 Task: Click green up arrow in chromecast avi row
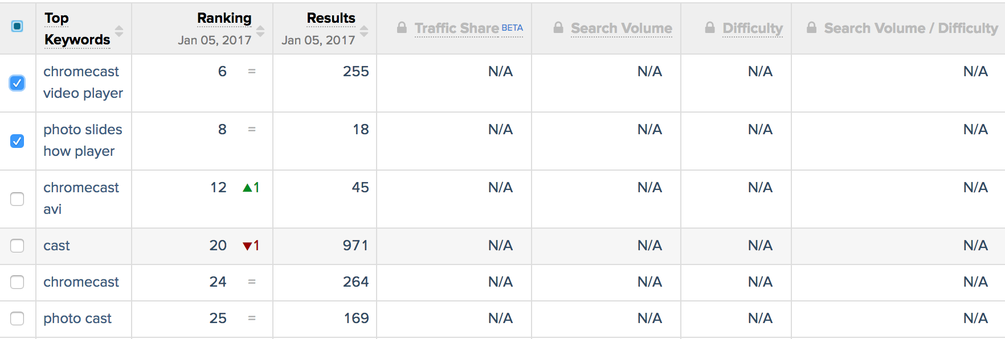247,188
